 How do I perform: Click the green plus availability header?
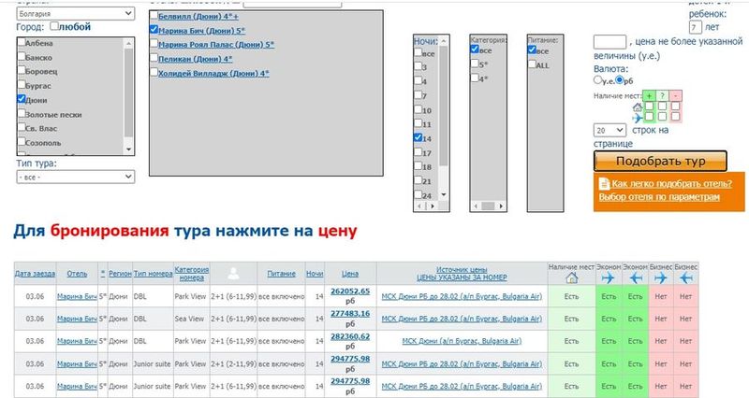[x=649, y=96]
